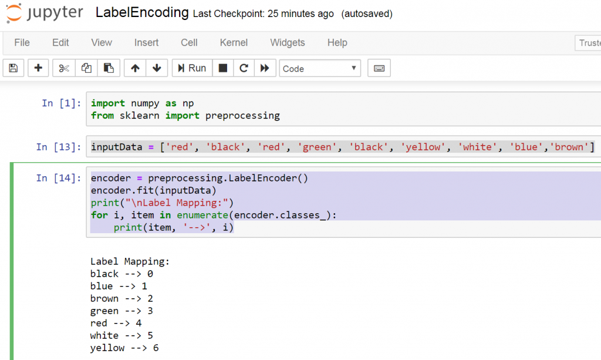Image resolution: width=601 pixels, height=360 pixels.
Task: Click into the LabelEncoder code cell
Action: pos(343,203)
